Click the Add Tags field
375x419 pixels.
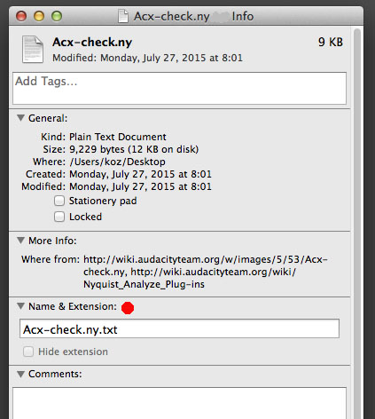point(179,88)
